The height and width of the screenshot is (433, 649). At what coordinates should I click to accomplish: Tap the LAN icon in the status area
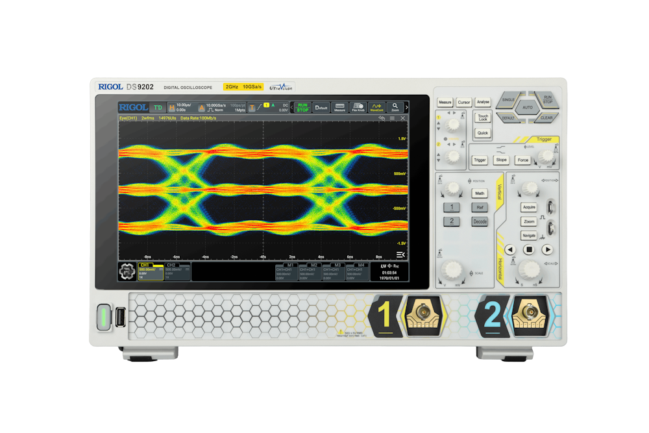coord(384,266)
